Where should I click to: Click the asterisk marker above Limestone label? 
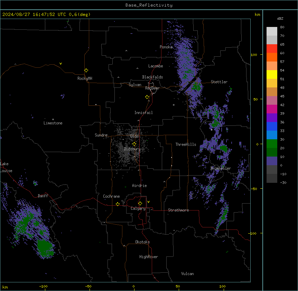point(53,120)
